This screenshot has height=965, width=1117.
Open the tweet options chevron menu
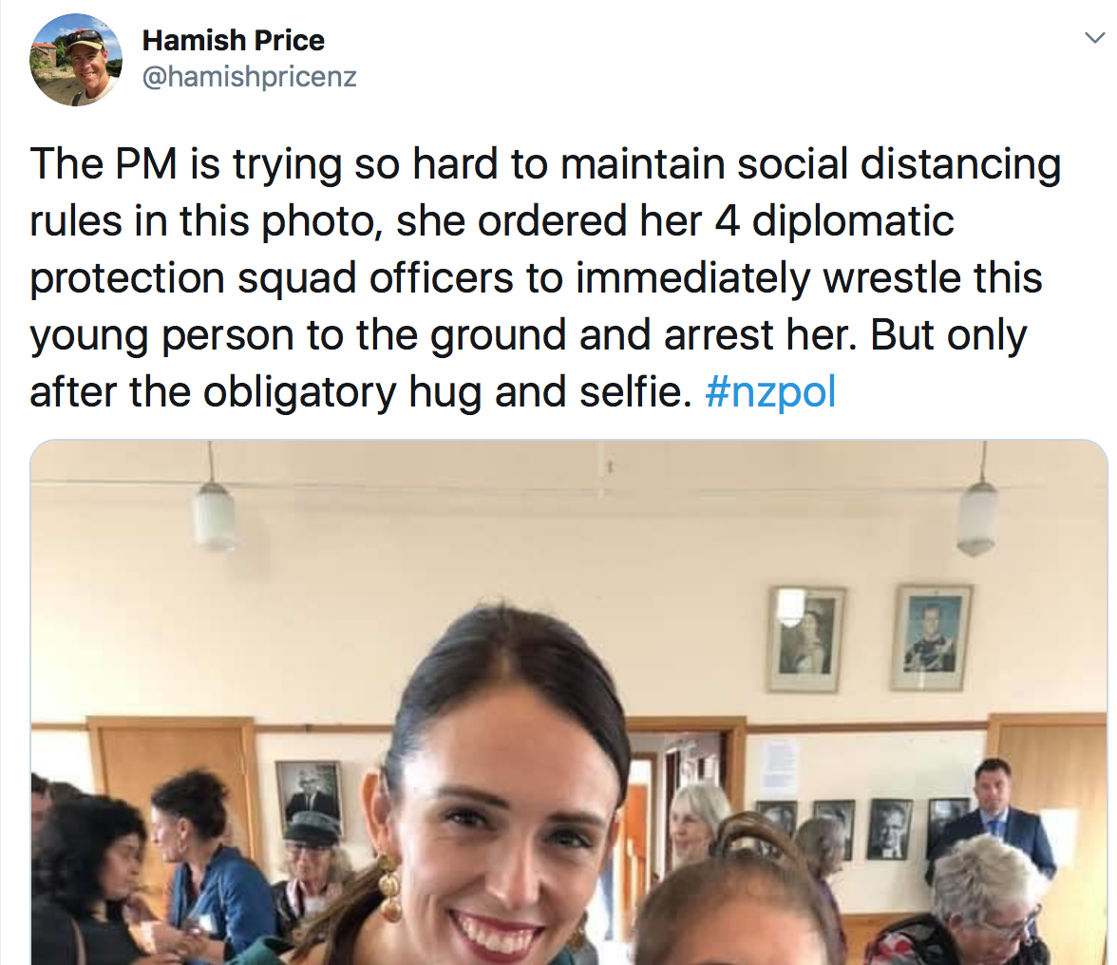[x=1094, y=38]
